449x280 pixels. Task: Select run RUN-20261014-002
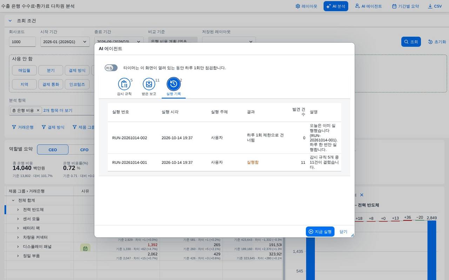[224, 138]
